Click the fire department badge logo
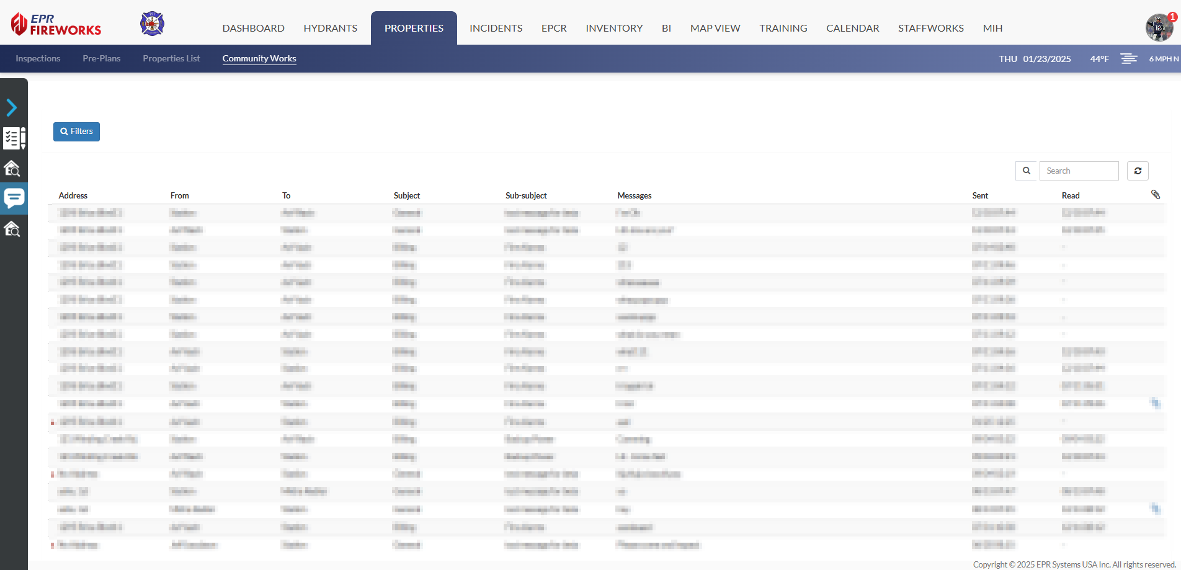This screenshot has height=570, width=1181. coord(152,24)
